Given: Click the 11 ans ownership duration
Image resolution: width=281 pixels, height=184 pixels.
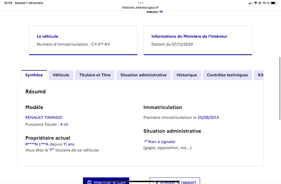Looking at the screenshot, I should click(x=69, y=144).
